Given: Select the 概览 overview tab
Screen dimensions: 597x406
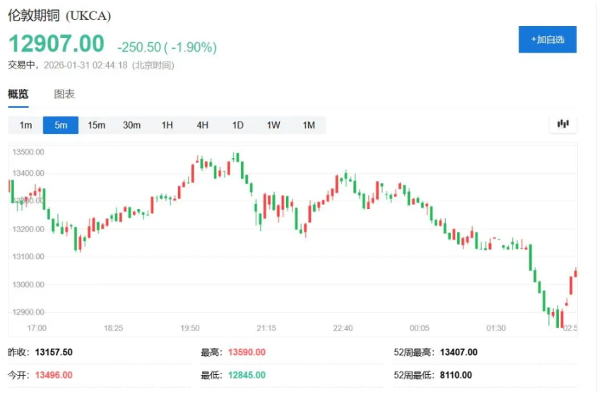Looking at the screenshot, I should [x=18, y=94].
